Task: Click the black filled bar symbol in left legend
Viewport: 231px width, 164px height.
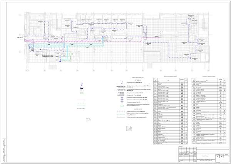Action: click(82, 88)
